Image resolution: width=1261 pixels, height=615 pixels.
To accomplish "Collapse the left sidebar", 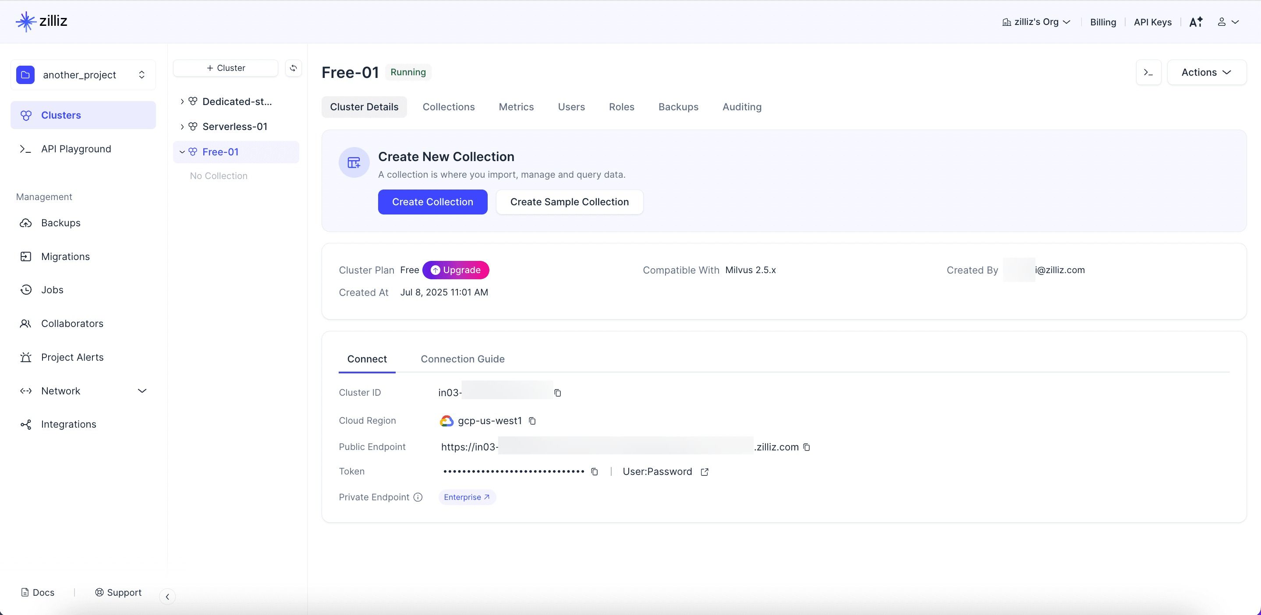I will (167, 597).
